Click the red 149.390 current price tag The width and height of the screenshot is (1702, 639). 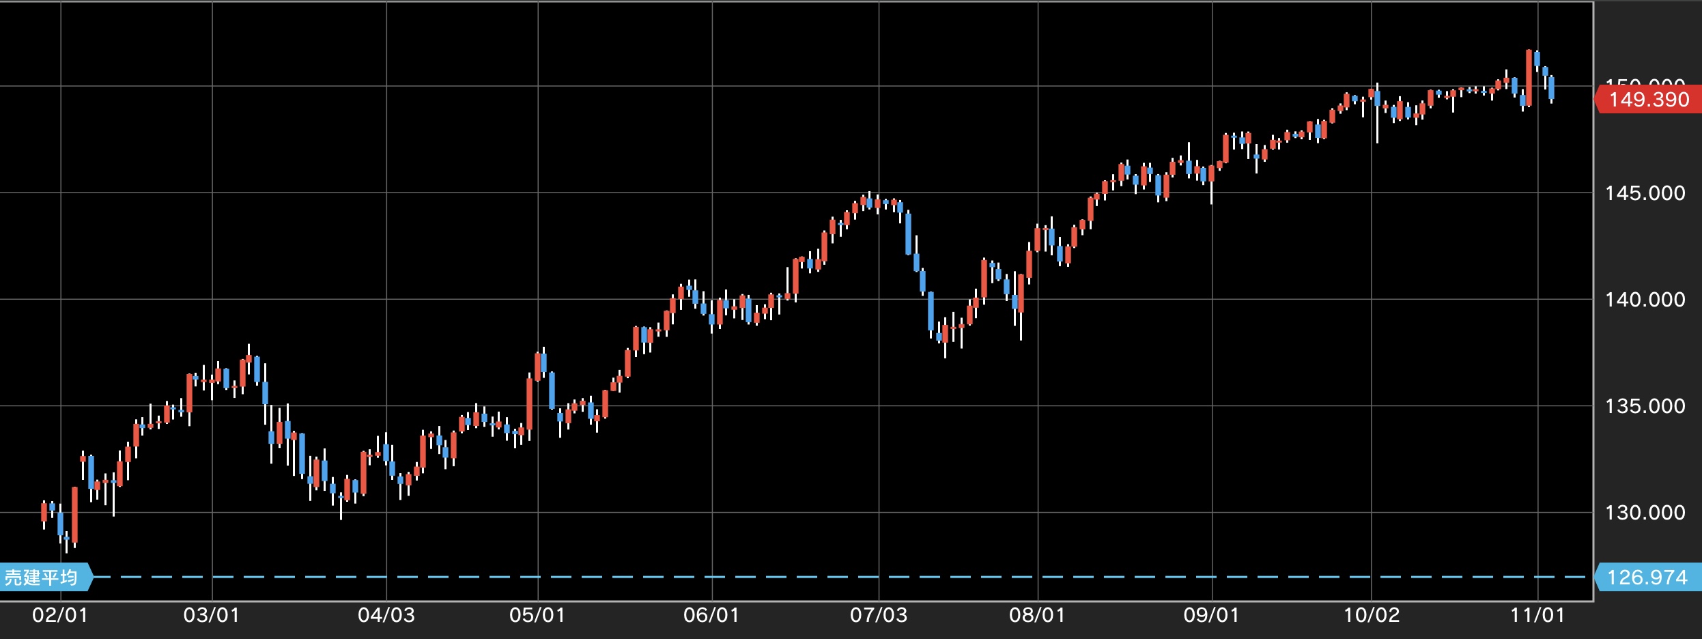[x=1648, y=100]
